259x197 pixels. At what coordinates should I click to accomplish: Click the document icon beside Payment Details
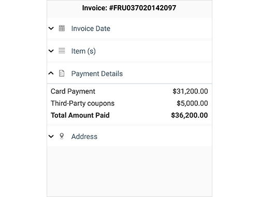click(x=62, y=73)
